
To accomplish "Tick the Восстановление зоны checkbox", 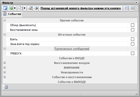I will (x=132, y=30).
